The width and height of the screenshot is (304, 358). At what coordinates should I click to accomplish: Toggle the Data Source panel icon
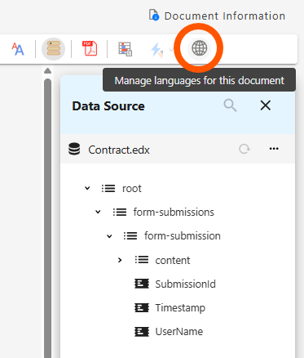point(53,49)
